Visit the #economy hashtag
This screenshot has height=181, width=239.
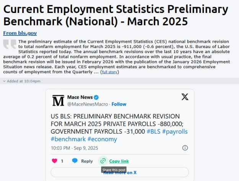(102, 139)
